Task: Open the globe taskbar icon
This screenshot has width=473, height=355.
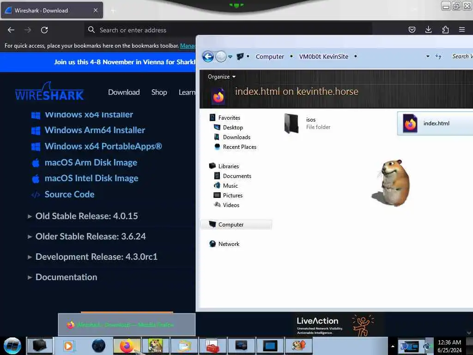Action: tap(98, 346)
